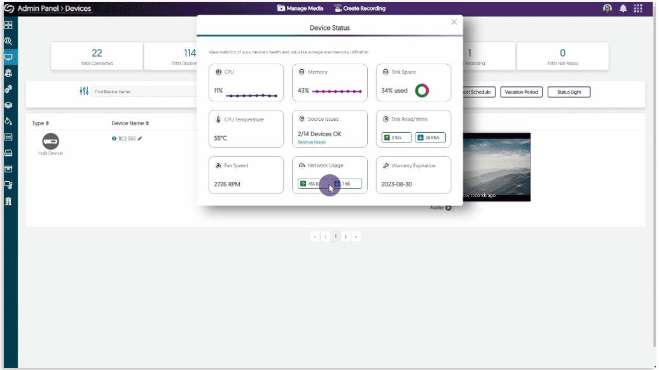This screenshot has height=370, width=659.
Task: Click the paint bucket sidebar icon
Action: (x=8, y=121)
